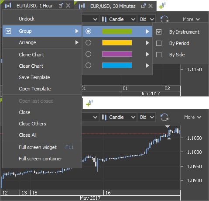Click the undock icon on EUR/USD 1 Hour tab
209x201 pixels.
(x=61, y=6)
